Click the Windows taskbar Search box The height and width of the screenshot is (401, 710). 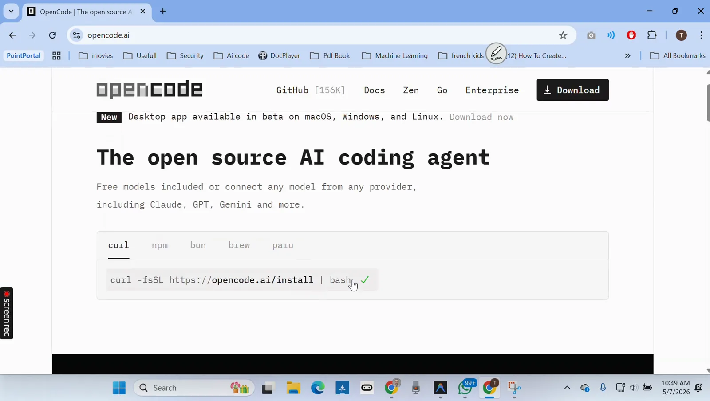[194, 388]
